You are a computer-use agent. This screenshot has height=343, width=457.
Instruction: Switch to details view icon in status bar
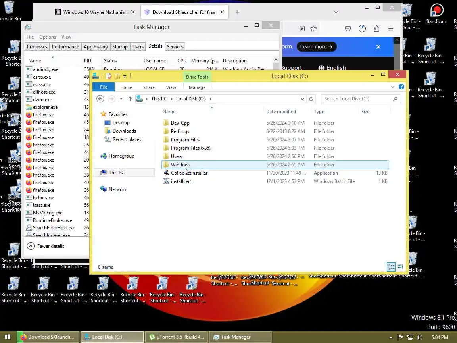tap(391, 267)
